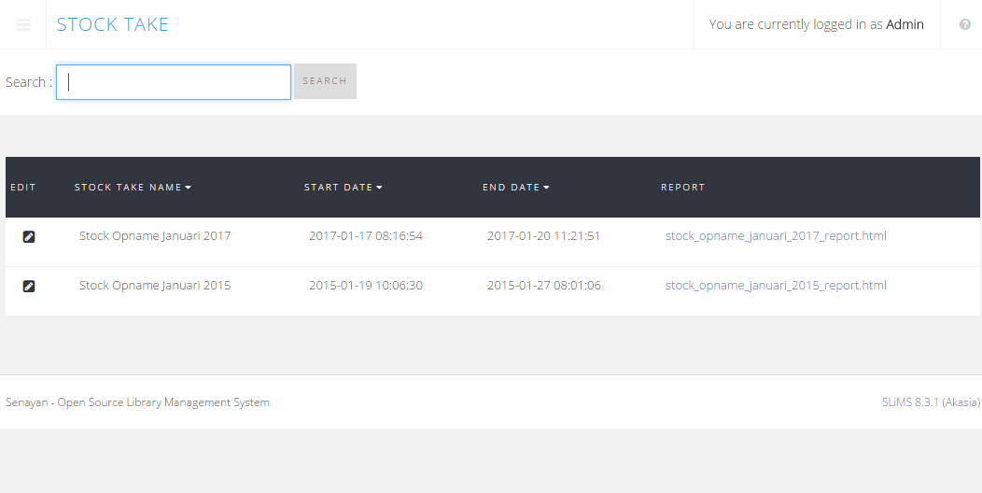Sort by End Date column

pos(515,188)
